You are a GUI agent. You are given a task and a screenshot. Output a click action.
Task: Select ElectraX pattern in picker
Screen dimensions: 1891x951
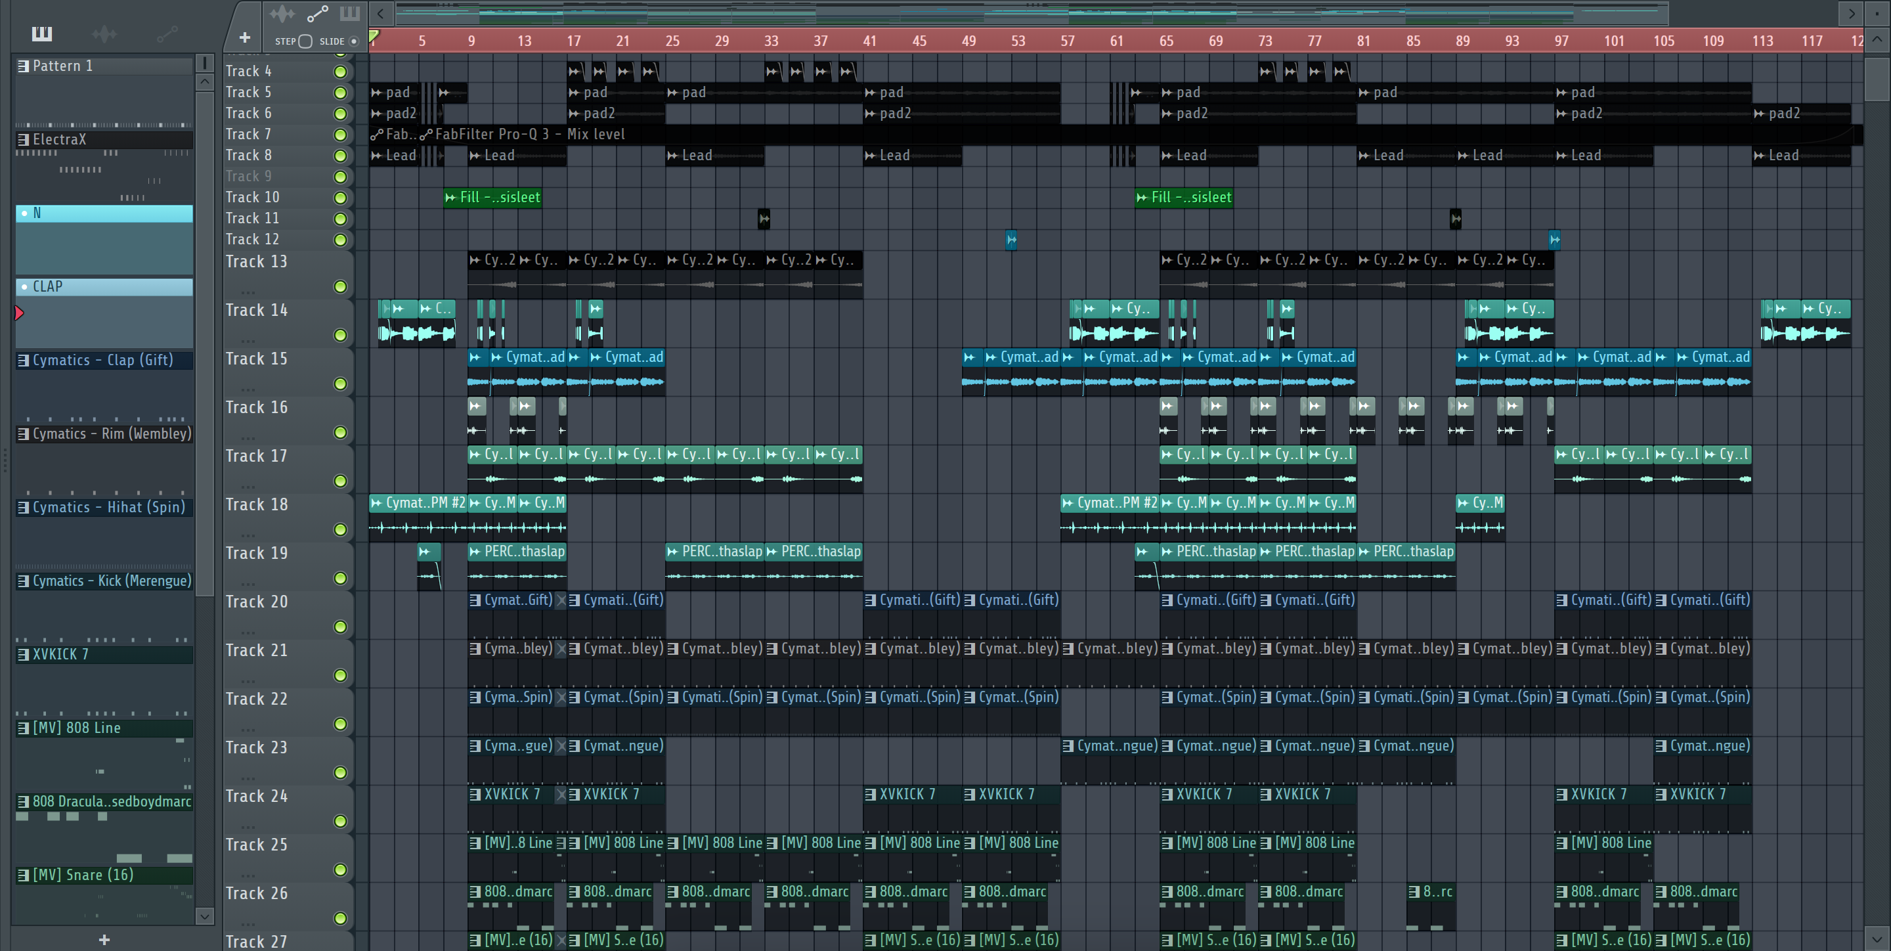tap(104, 139)
